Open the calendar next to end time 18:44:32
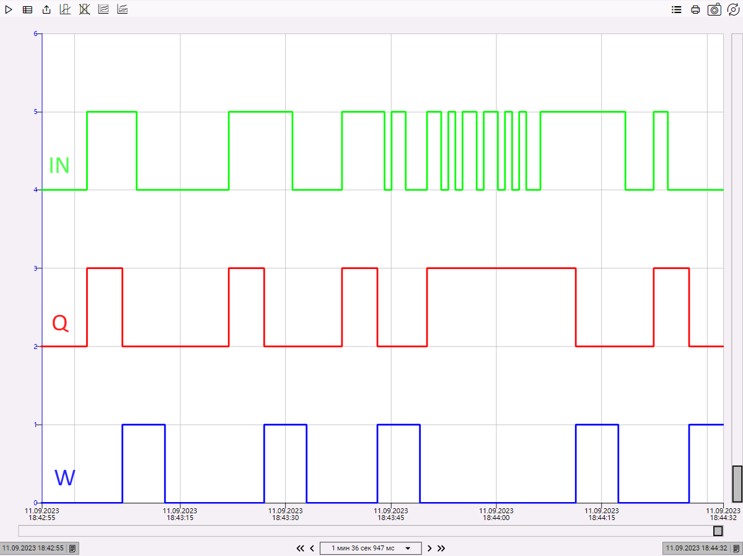This screenshot has width=743, height=556. (736, 549)
